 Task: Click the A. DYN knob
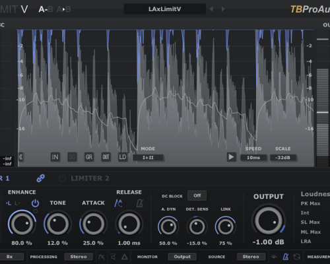168,226
